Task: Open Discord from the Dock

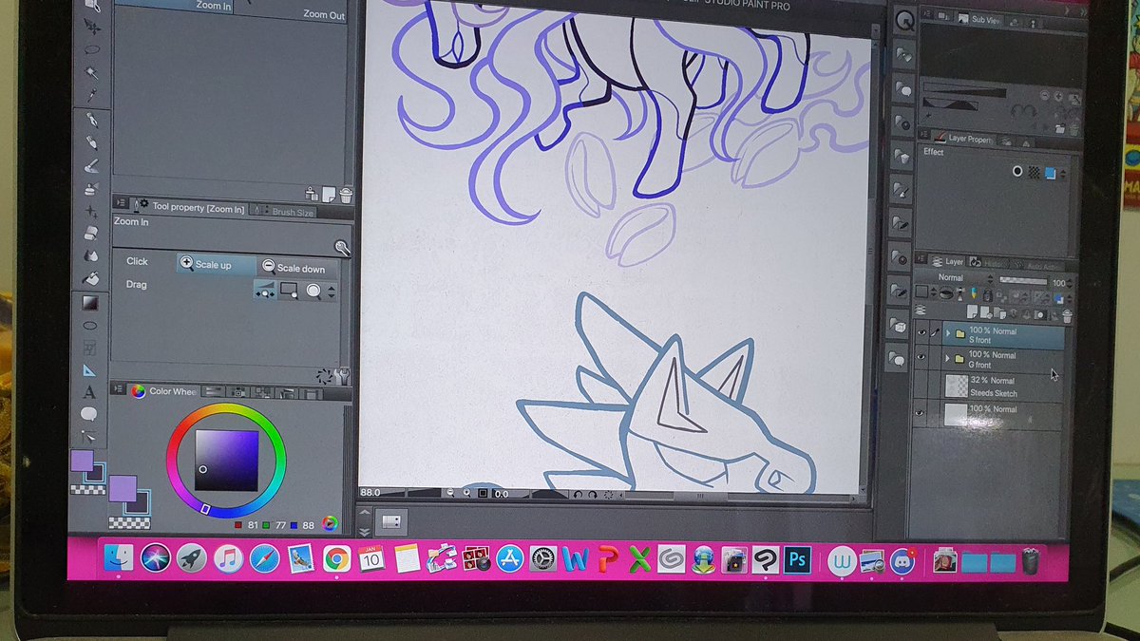Action: [903, 561]
